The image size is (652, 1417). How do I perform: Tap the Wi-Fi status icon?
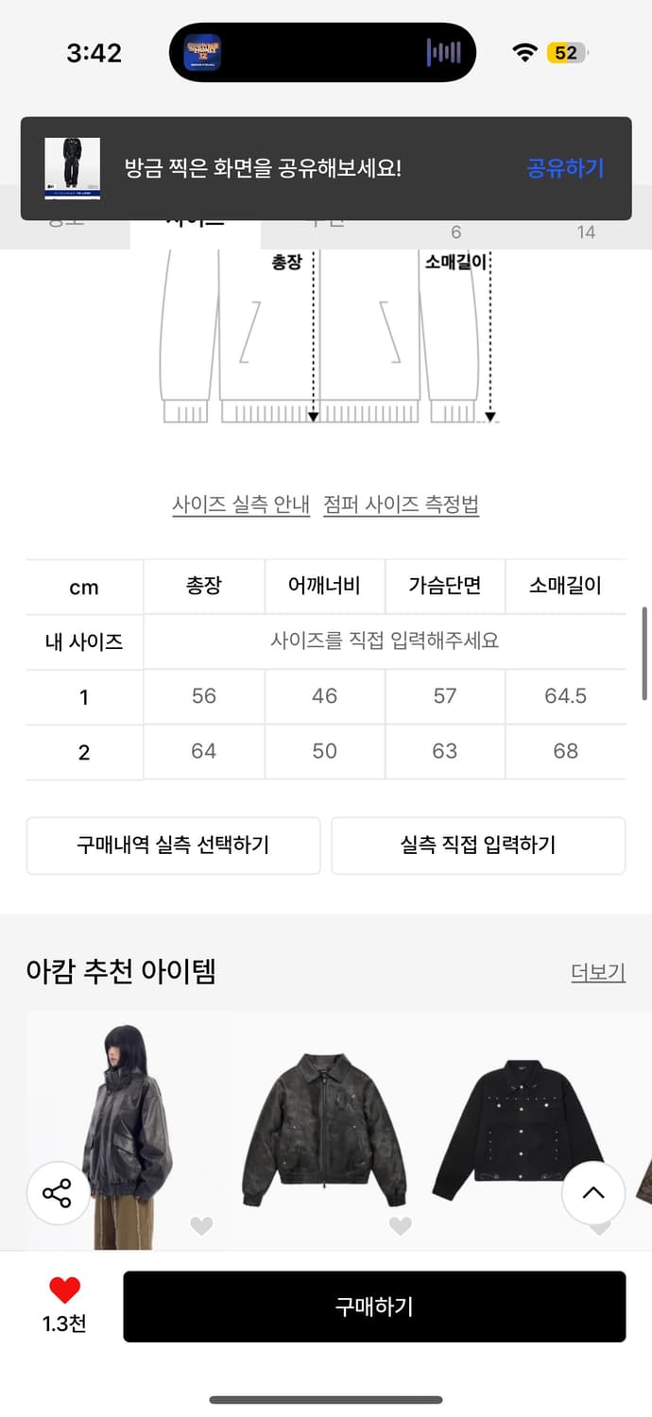525,52
